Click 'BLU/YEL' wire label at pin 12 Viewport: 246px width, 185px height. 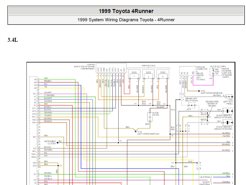tap(48, 110)
